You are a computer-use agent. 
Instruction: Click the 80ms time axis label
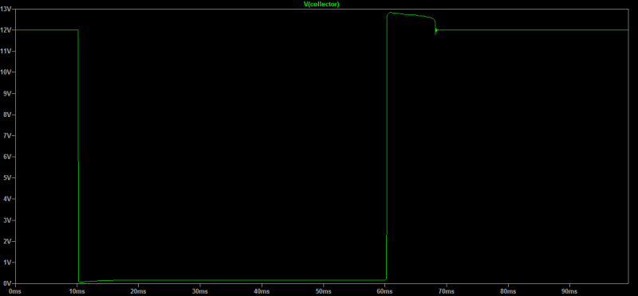point(508,291)
